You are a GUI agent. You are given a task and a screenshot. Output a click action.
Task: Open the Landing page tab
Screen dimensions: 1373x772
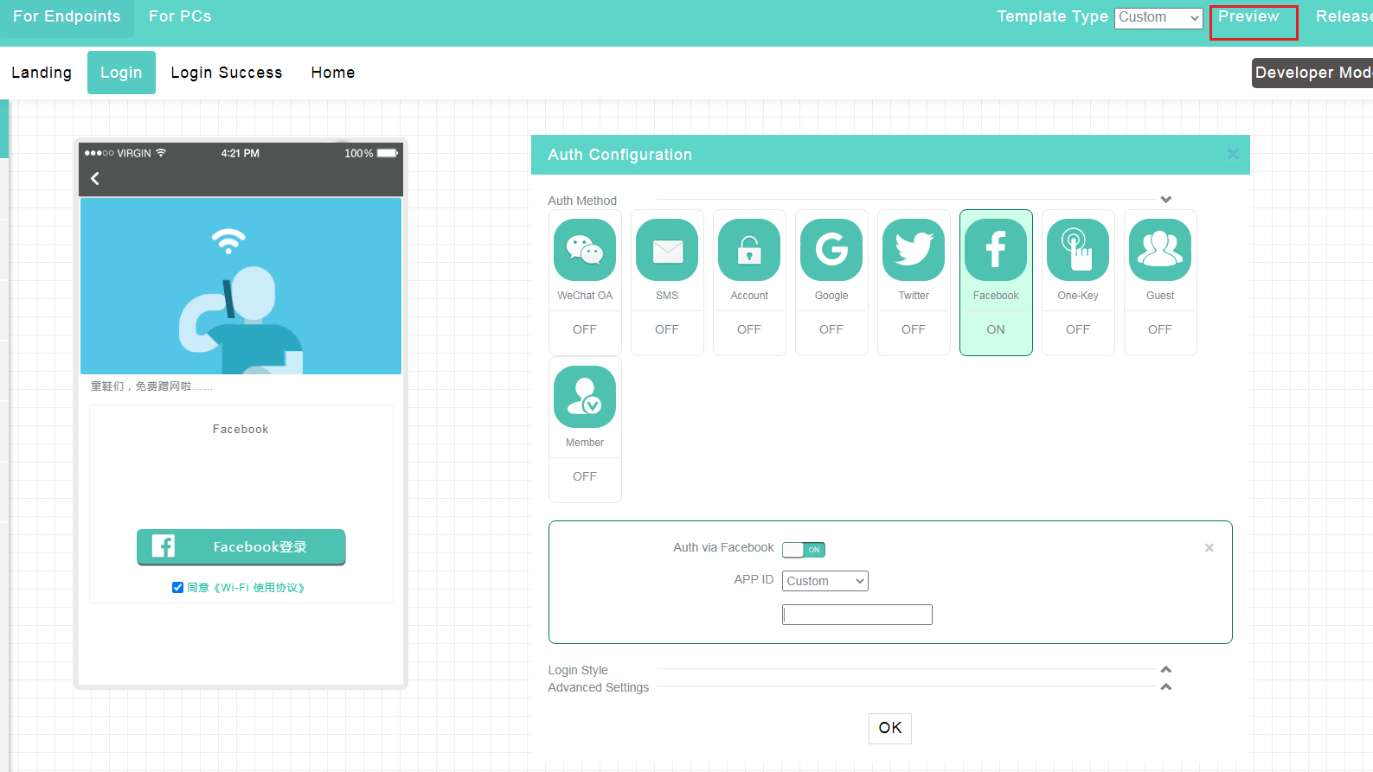[x=42, y=73]
